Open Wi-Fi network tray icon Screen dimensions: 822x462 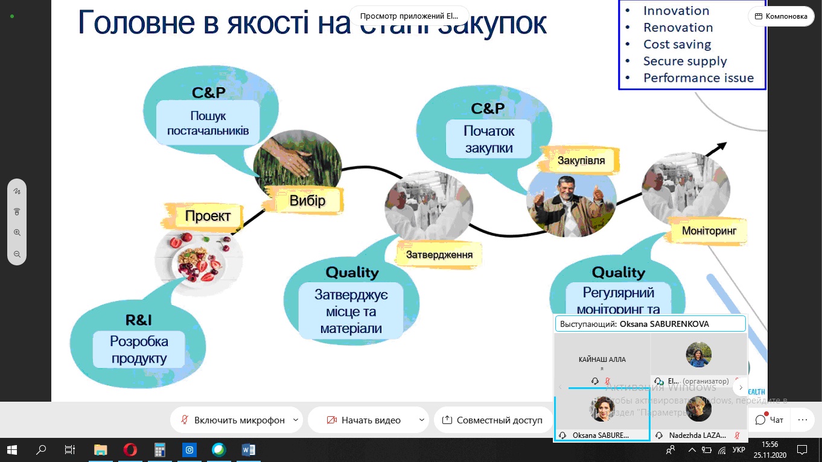click(x=722, y=450)
